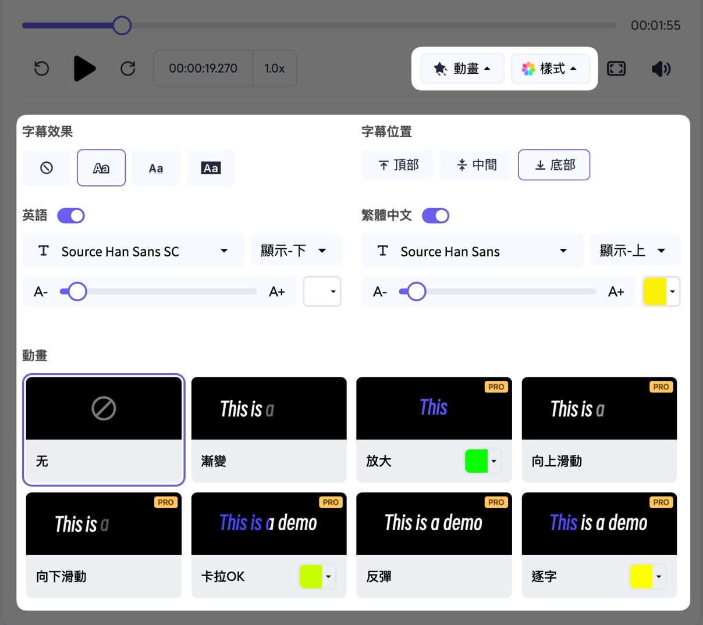Select the 漸變 animation
This screenshot has height=625, width=703.
point(269,430)
